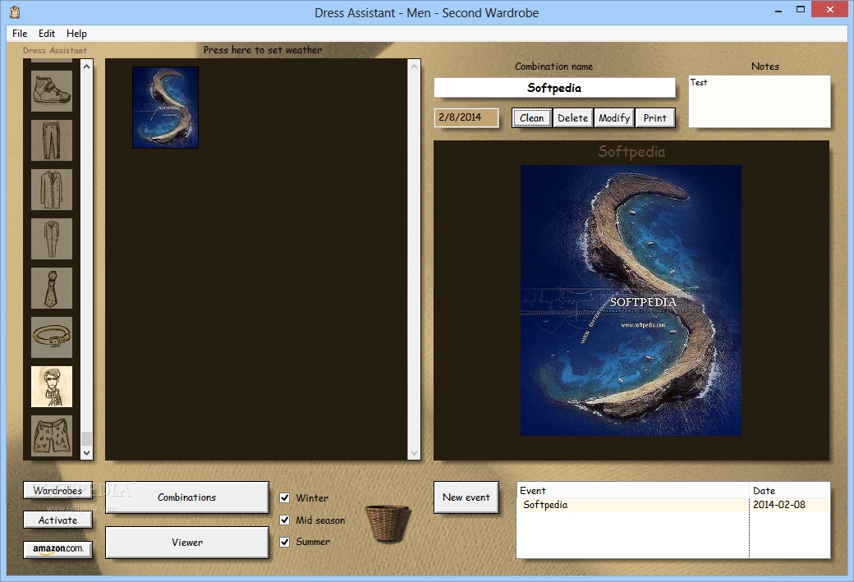The height and width of the screenshot is (582, 854).
Task: Choose the belt category icon
Action: click(x=52, y=337)
